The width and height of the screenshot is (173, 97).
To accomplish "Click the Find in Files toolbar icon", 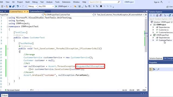I will pyautogui.click(x=75, y=6).
